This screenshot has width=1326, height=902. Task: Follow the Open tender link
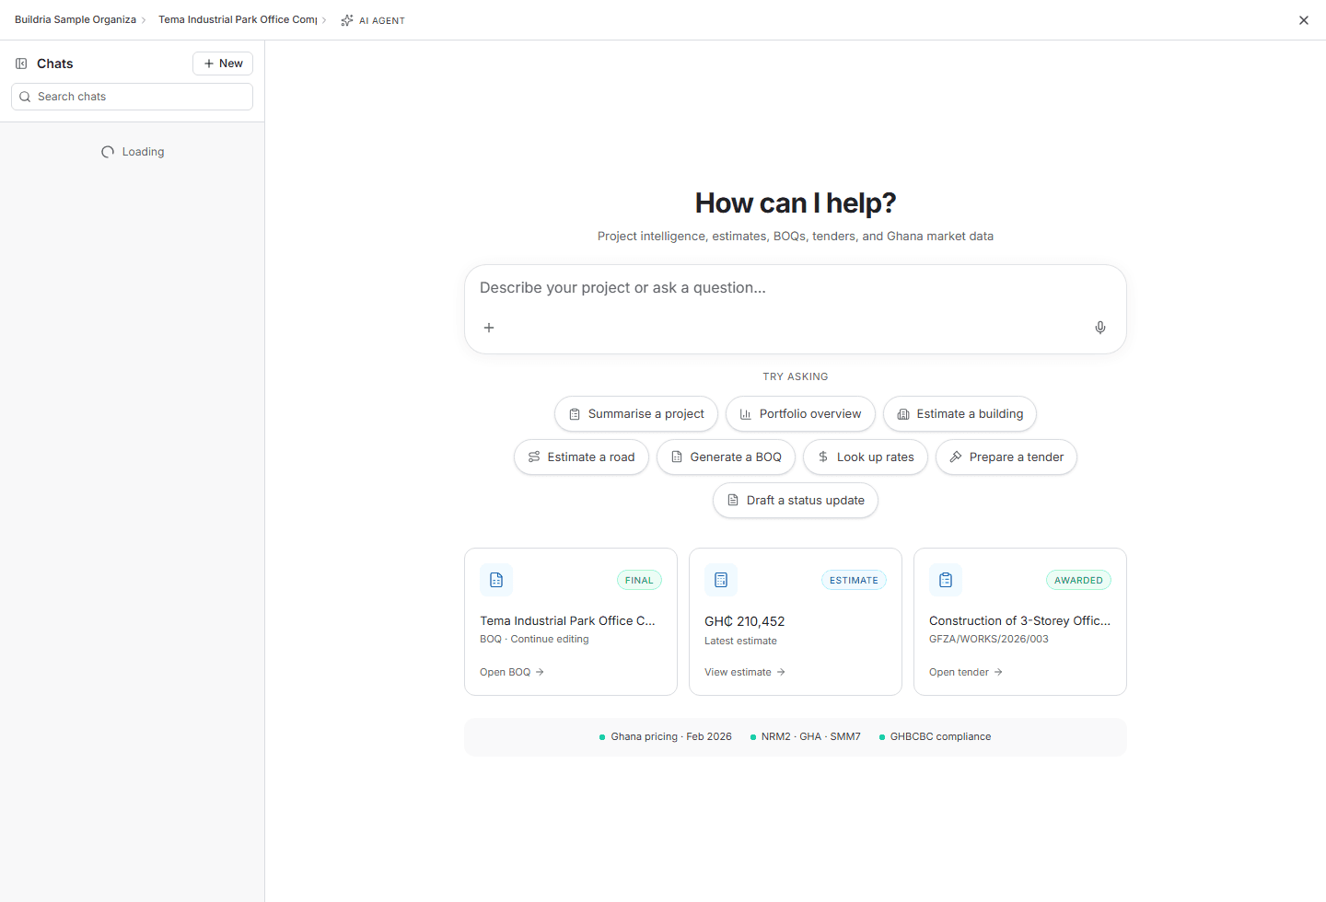[966, 672]
